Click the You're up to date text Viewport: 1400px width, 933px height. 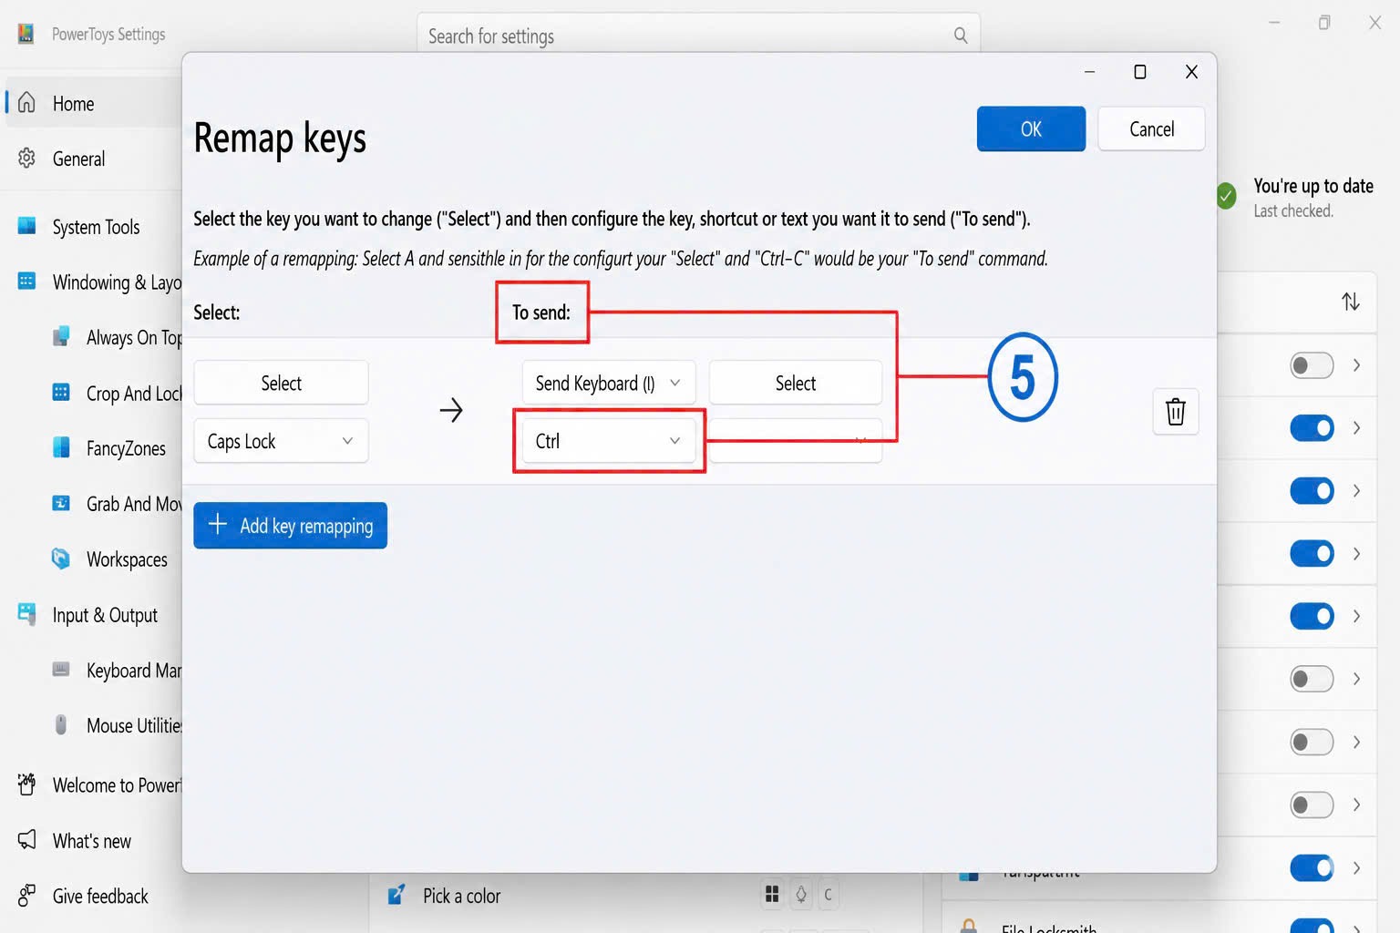(1313, 186)
